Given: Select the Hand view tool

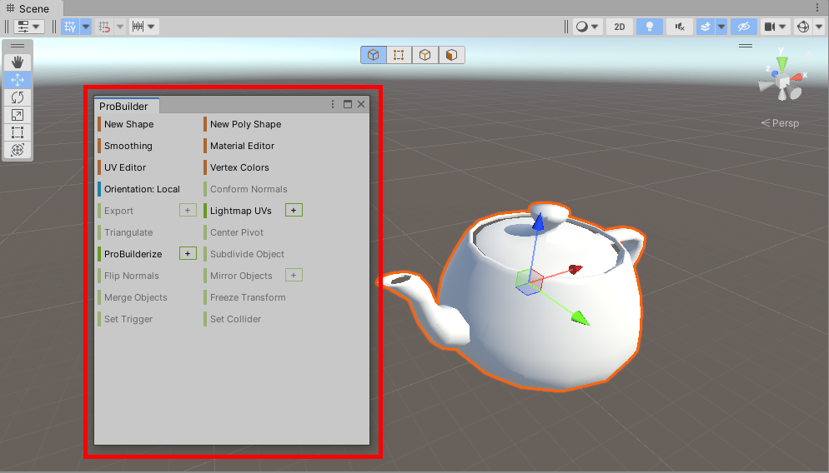Looking at the screenshot, I should (x=18, y=62).
